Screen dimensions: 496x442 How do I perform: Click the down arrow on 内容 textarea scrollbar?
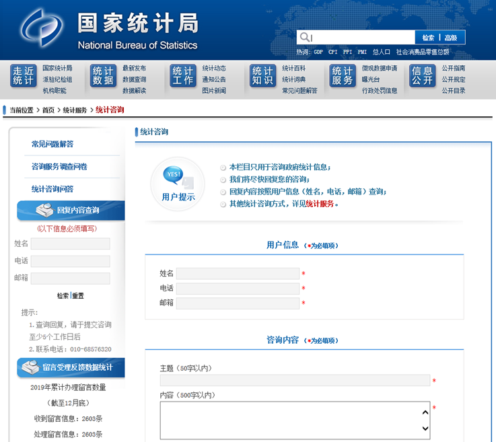(x=425, y=428)
